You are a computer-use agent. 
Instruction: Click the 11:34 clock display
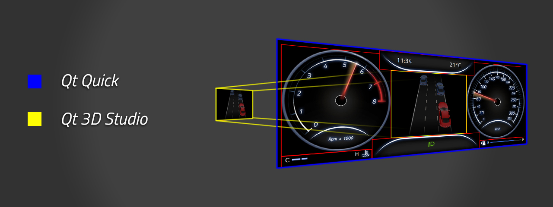click(404, 61)
